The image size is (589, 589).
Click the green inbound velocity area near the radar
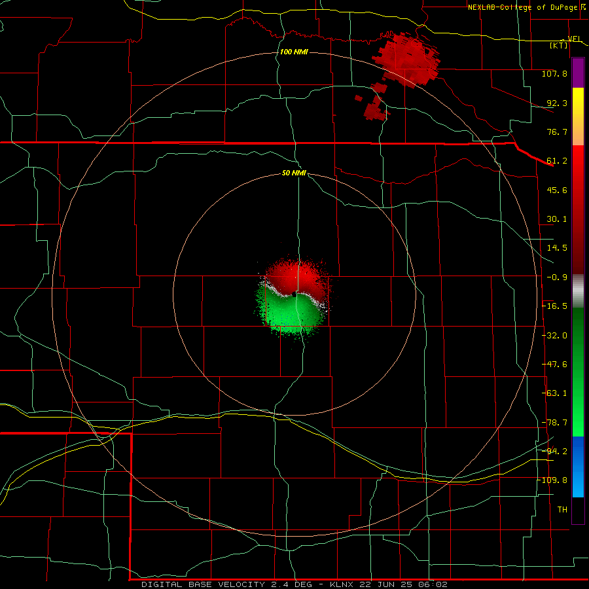[x=289, y=313]
